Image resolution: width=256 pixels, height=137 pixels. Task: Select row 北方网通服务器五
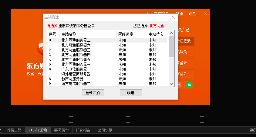(108, 59)
